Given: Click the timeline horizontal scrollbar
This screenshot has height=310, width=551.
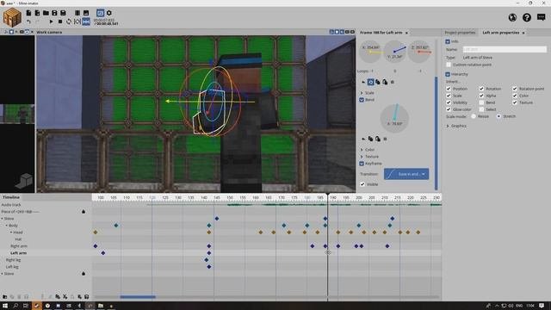Looking at the screenshot, I should (138, 297).
